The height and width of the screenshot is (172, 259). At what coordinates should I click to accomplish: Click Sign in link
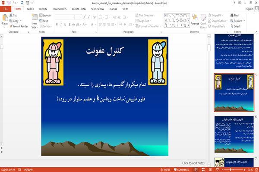point(250,9)
